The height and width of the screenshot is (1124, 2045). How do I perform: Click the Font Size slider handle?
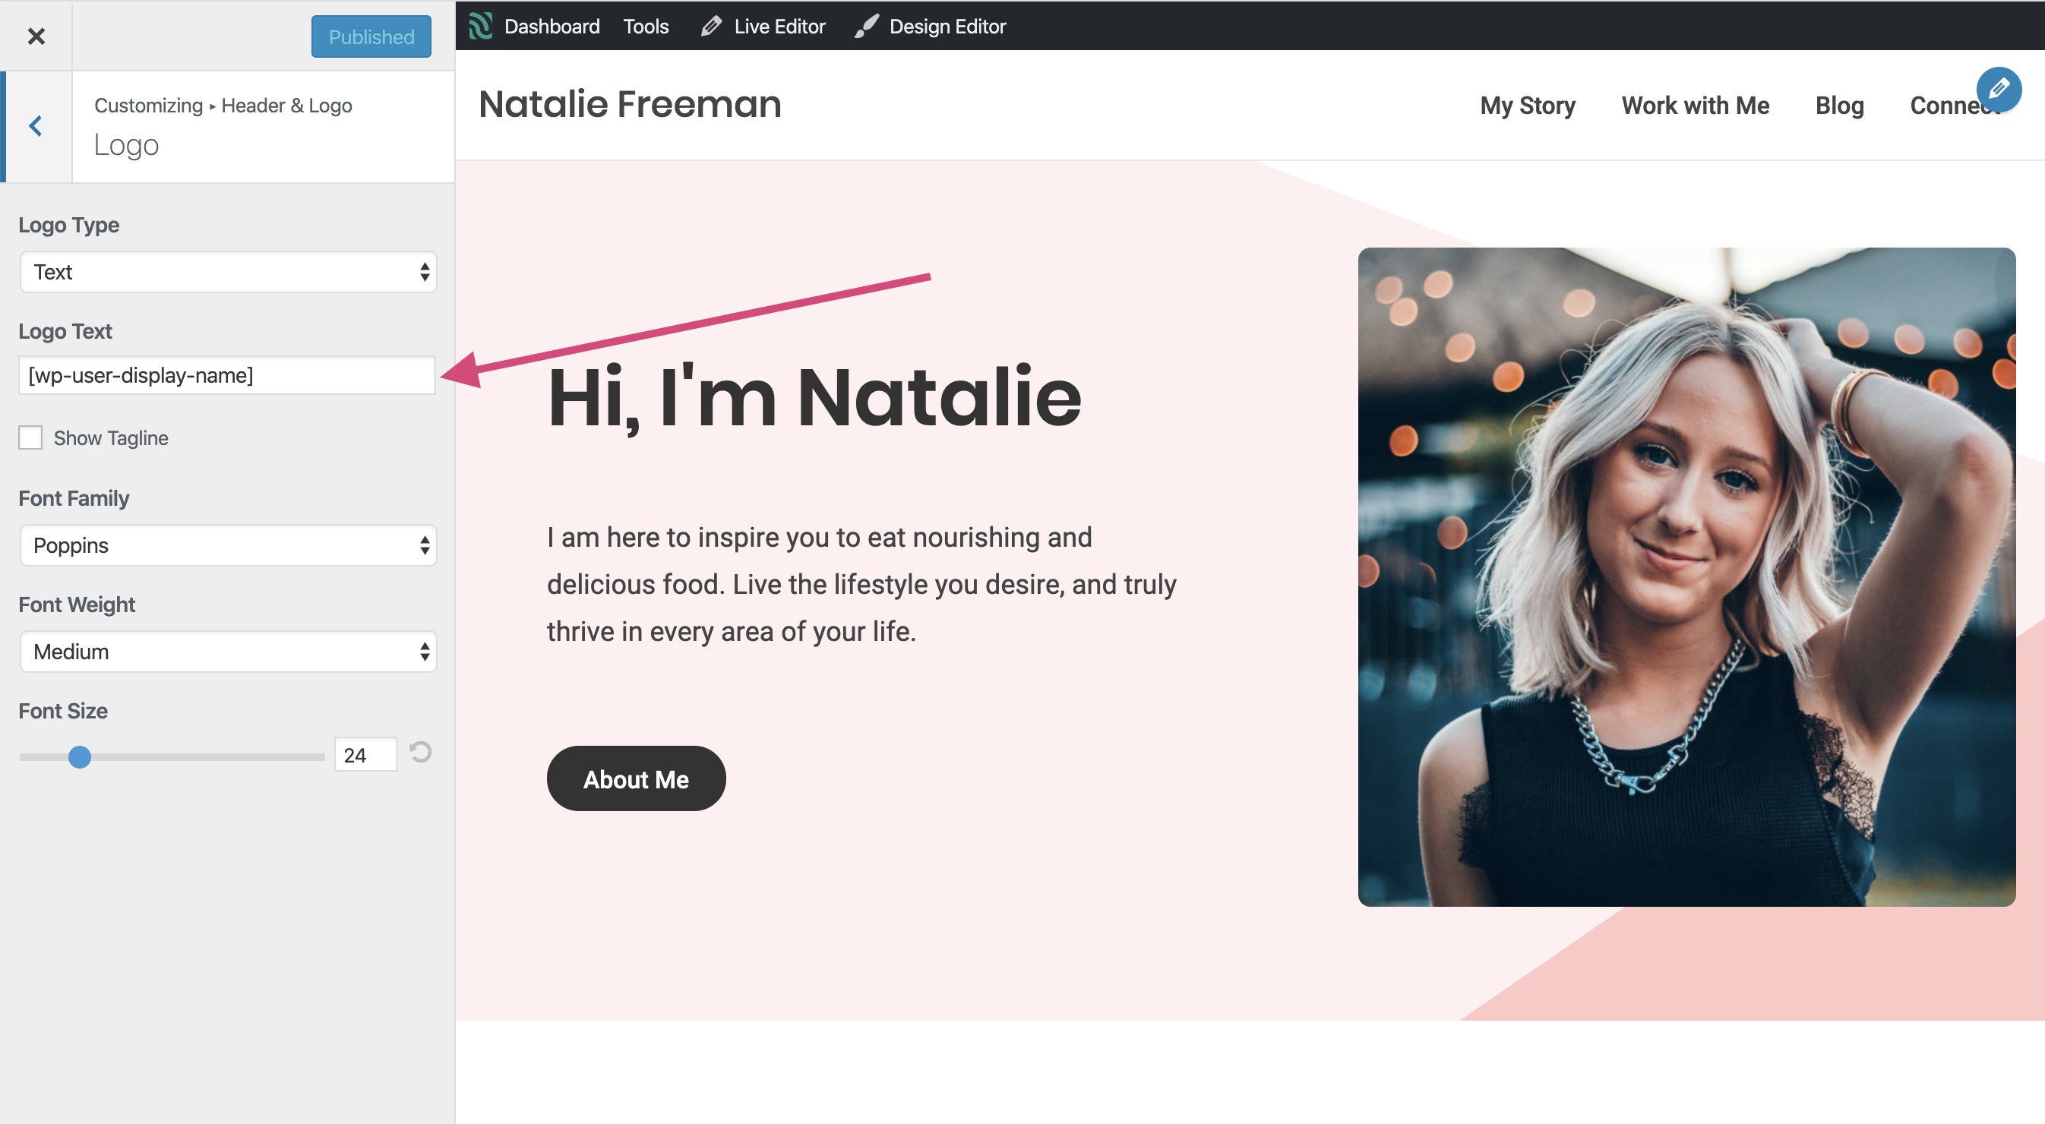pyautogui.click(x=80, y=756)
